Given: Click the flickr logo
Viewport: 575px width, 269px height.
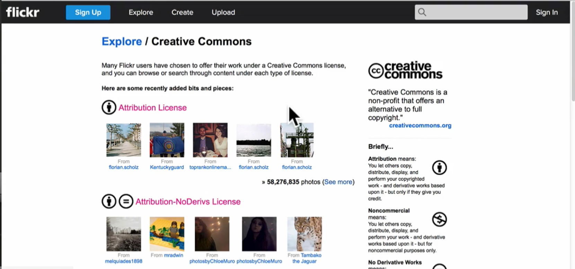Looking at the screenshot, I should [x=23, y=12].
